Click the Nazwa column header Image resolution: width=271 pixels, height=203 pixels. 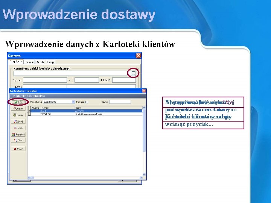tap(108, 108)
